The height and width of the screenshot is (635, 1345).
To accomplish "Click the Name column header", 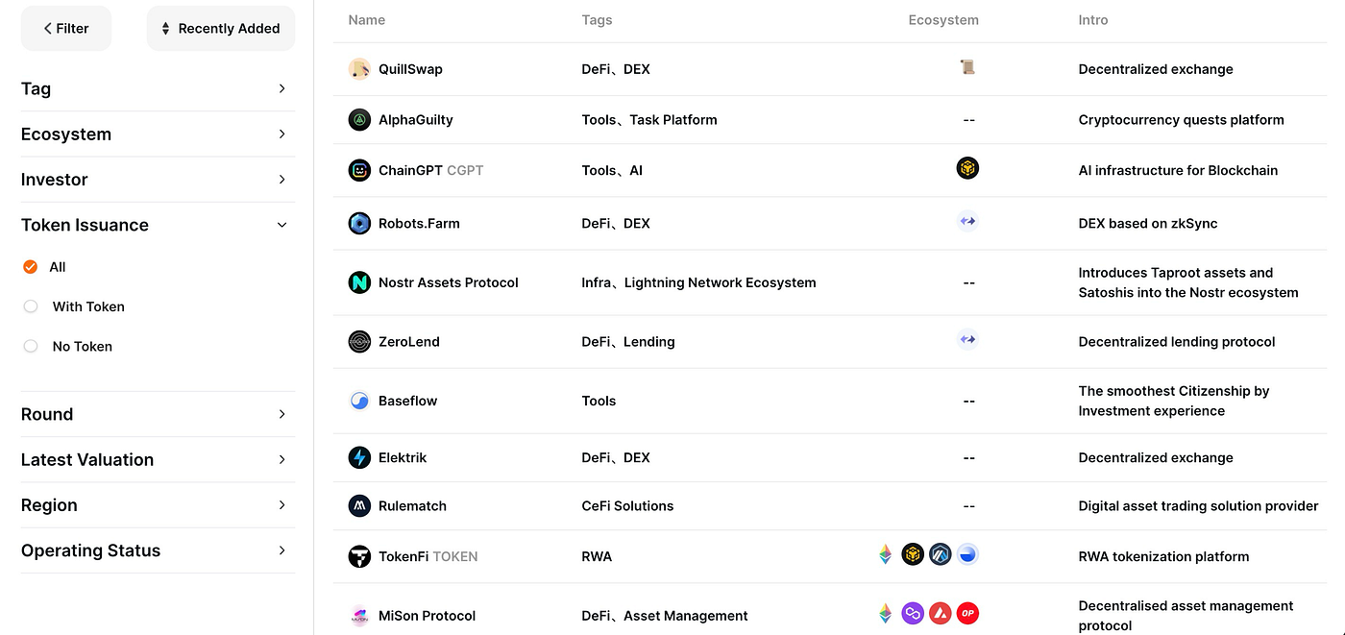I will (367, 20).
